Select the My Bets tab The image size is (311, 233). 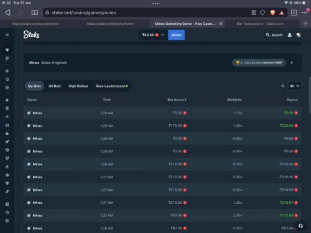coord(34,86)
